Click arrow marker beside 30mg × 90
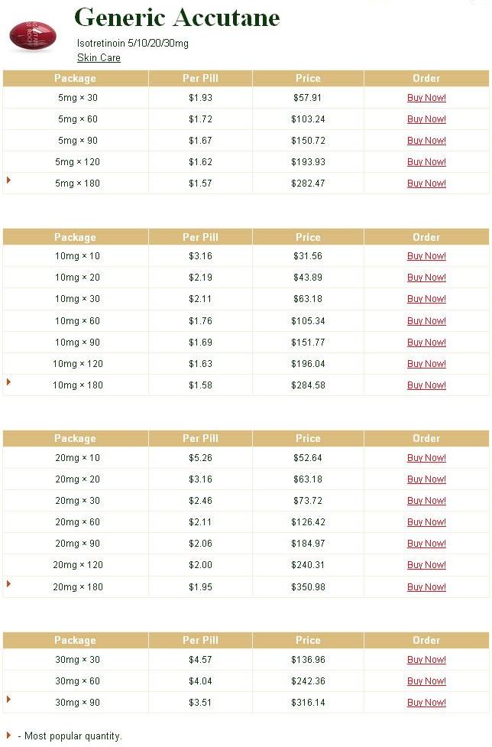The height and width of the screenshot is (747, 492). (x=8, y=699)
